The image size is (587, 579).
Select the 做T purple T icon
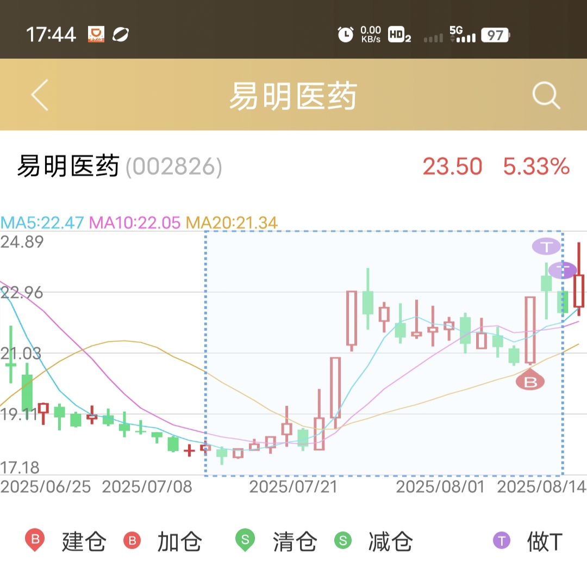[x=502, y=540]
